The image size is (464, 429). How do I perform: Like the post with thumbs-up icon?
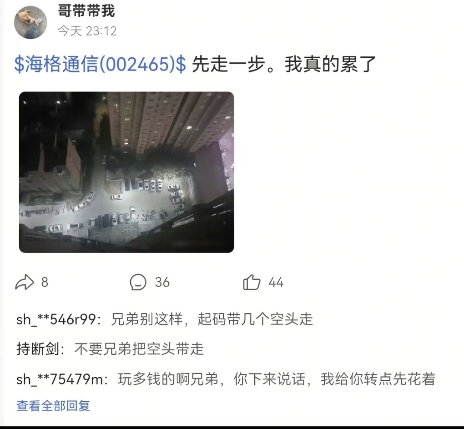point(252,282)
